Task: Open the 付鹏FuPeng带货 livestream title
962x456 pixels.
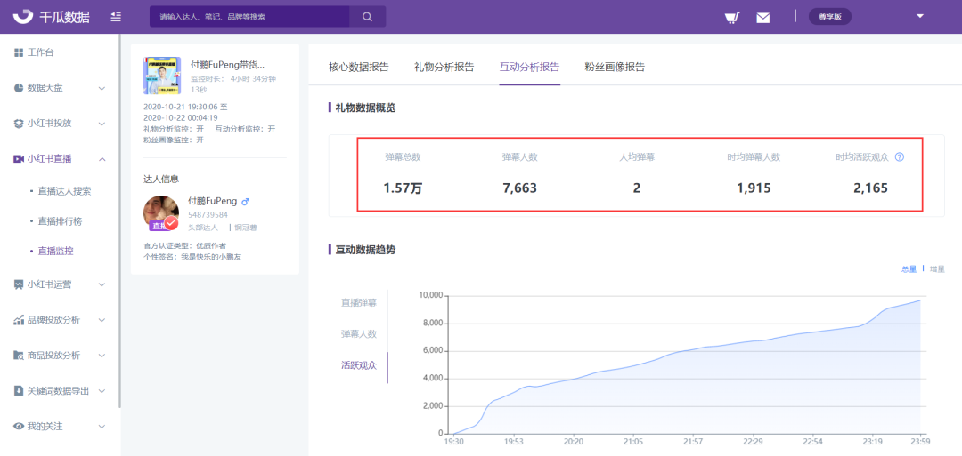Action: (228, 64)
